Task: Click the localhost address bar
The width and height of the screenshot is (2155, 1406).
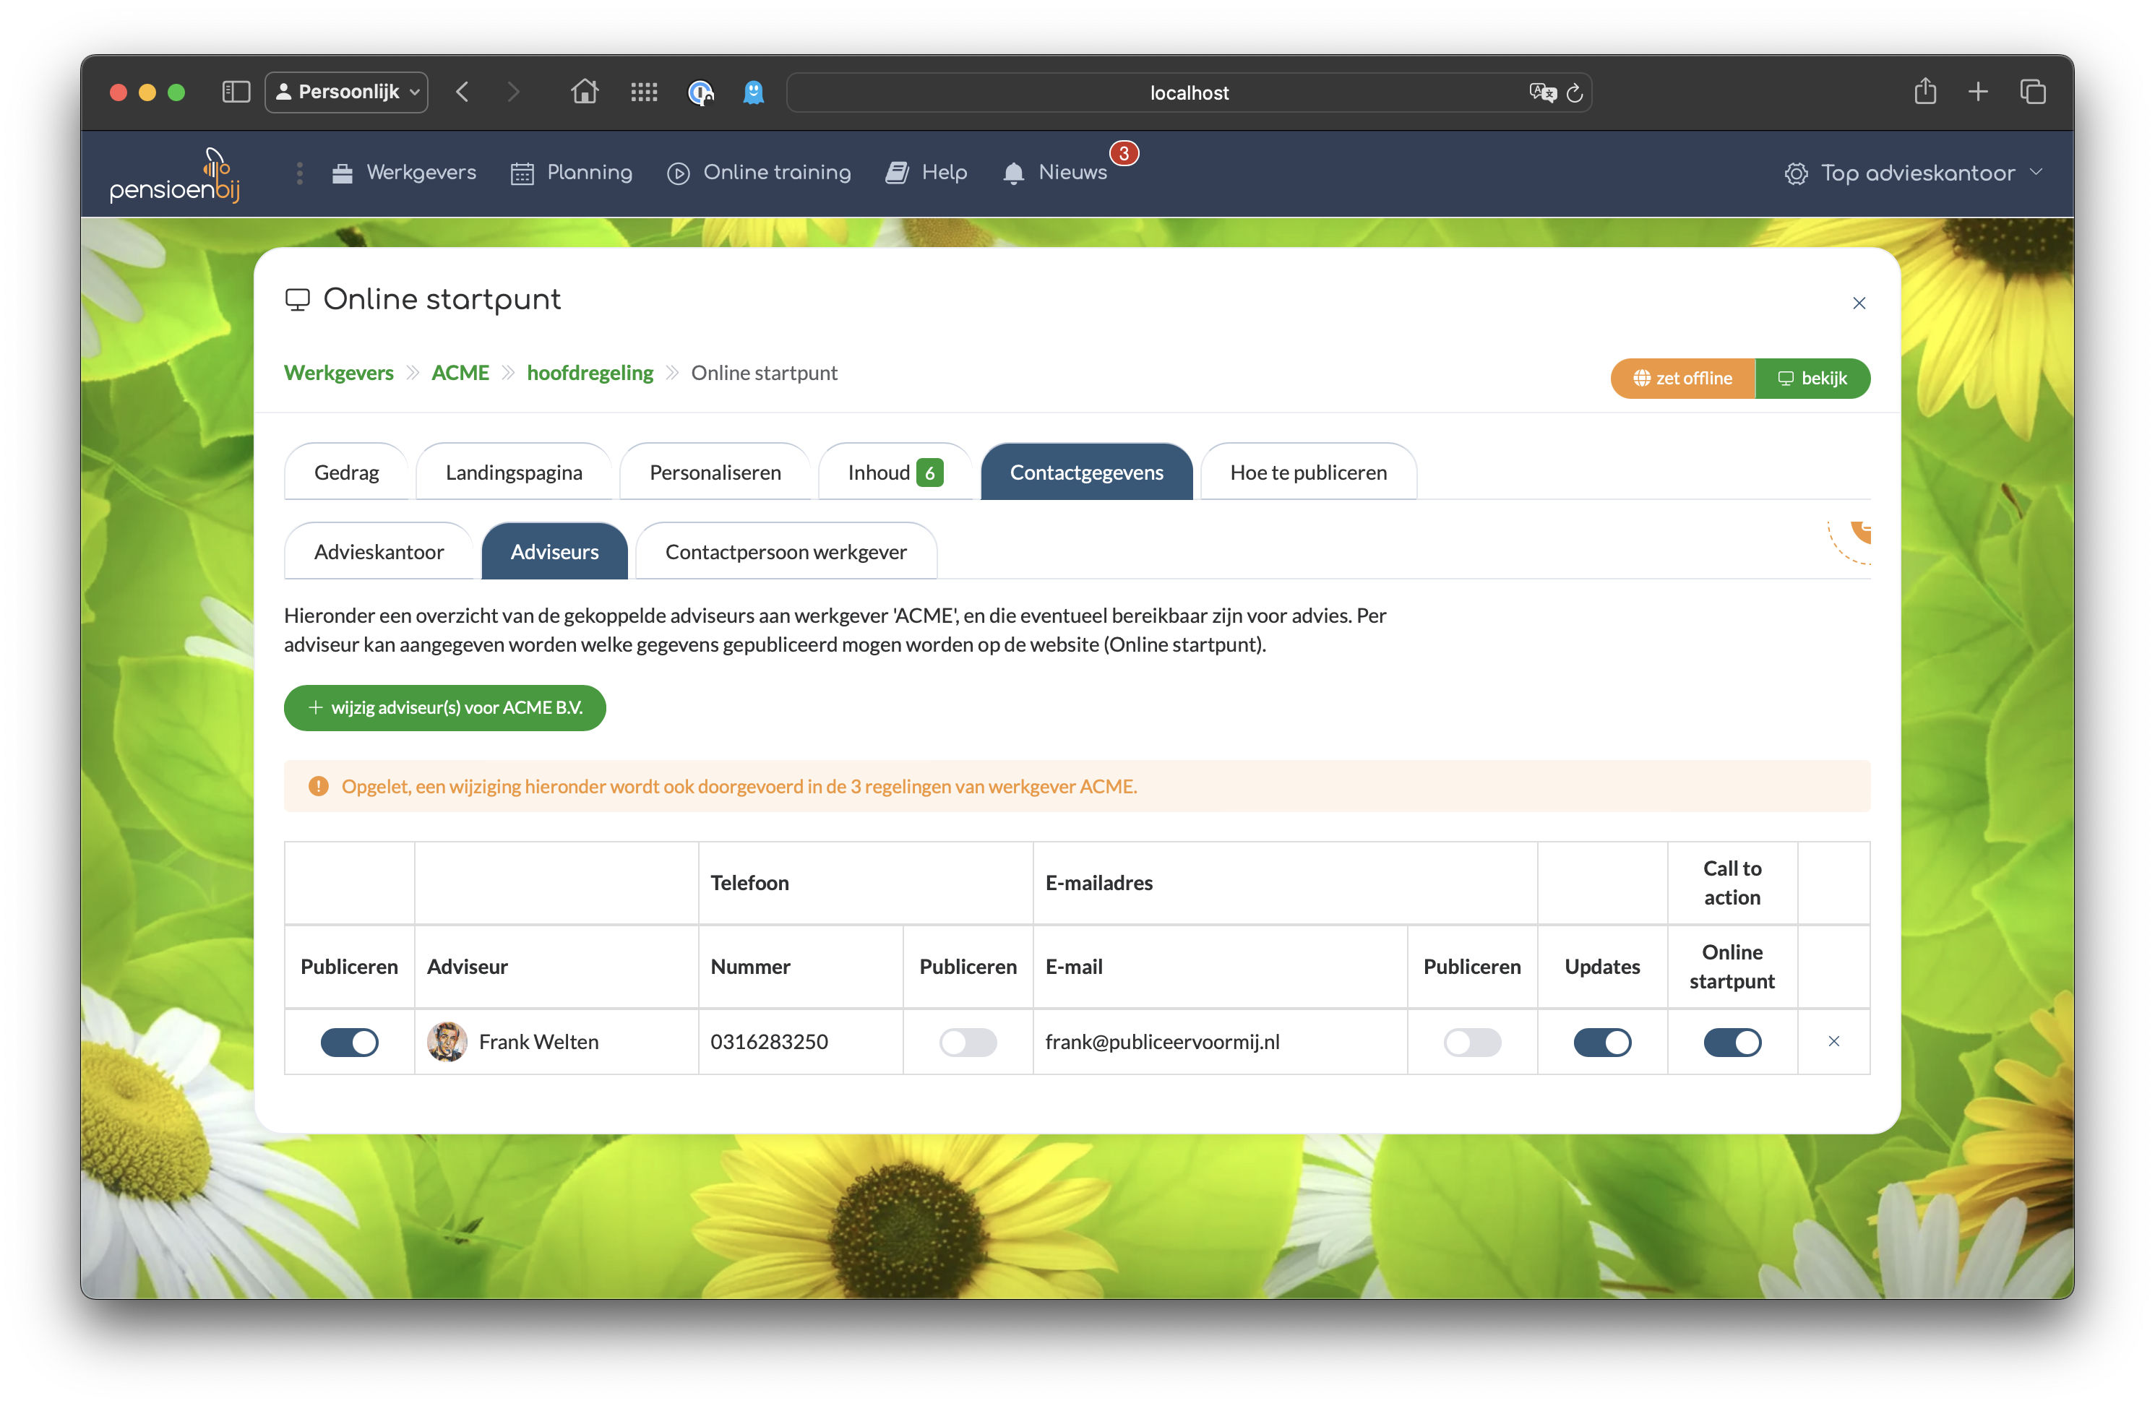Action: pyautogui.click(x=1189, y=92)
